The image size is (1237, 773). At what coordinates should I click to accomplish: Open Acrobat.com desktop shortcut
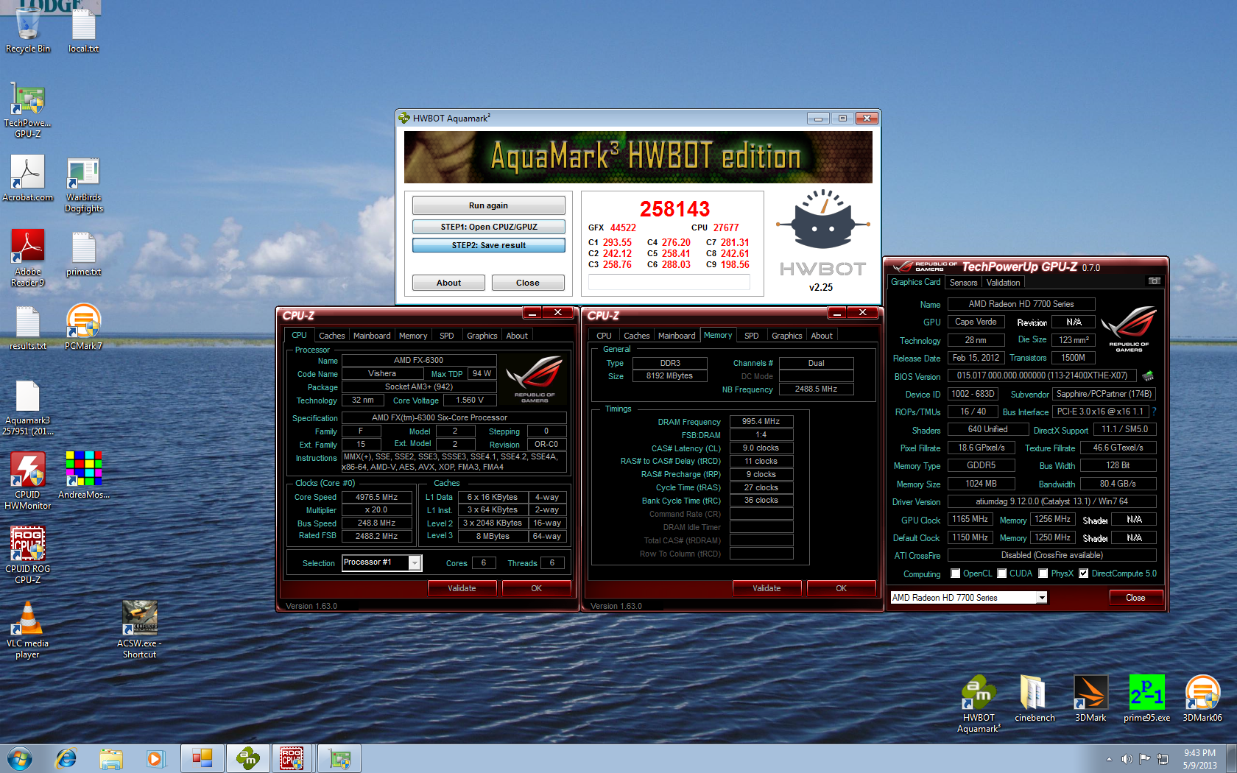[x=28, y=177]
